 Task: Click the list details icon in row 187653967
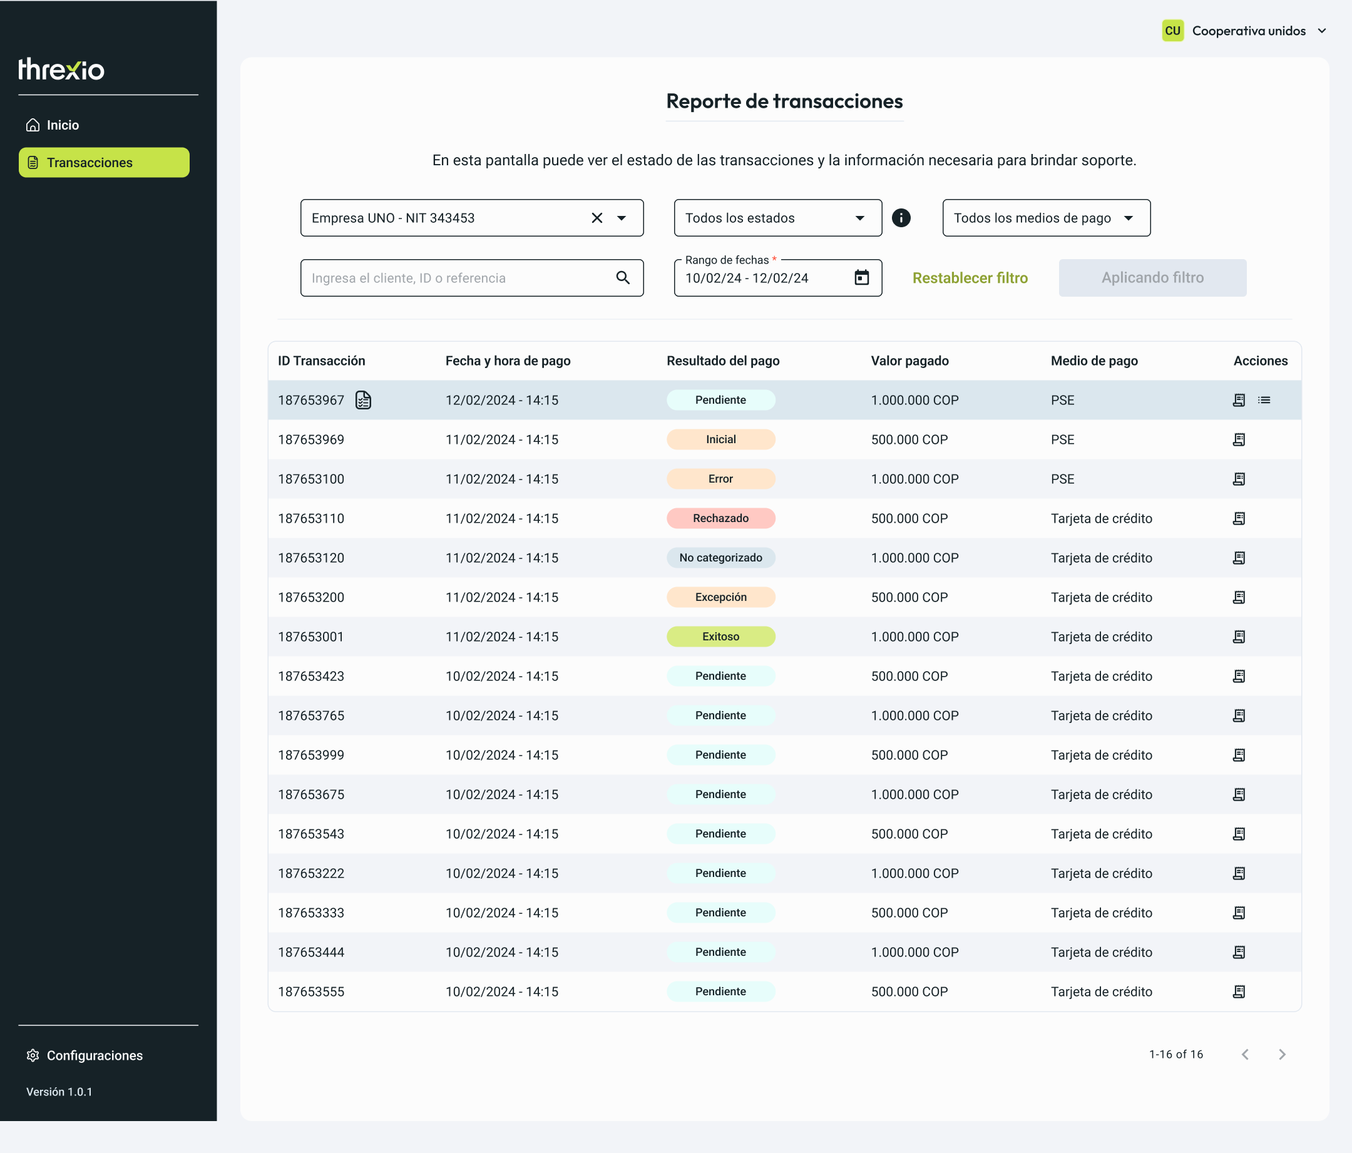[x=1264, y=400]
